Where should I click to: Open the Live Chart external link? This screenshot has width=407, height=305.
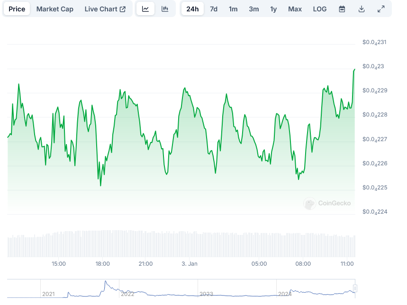click(x=105, y=9)
